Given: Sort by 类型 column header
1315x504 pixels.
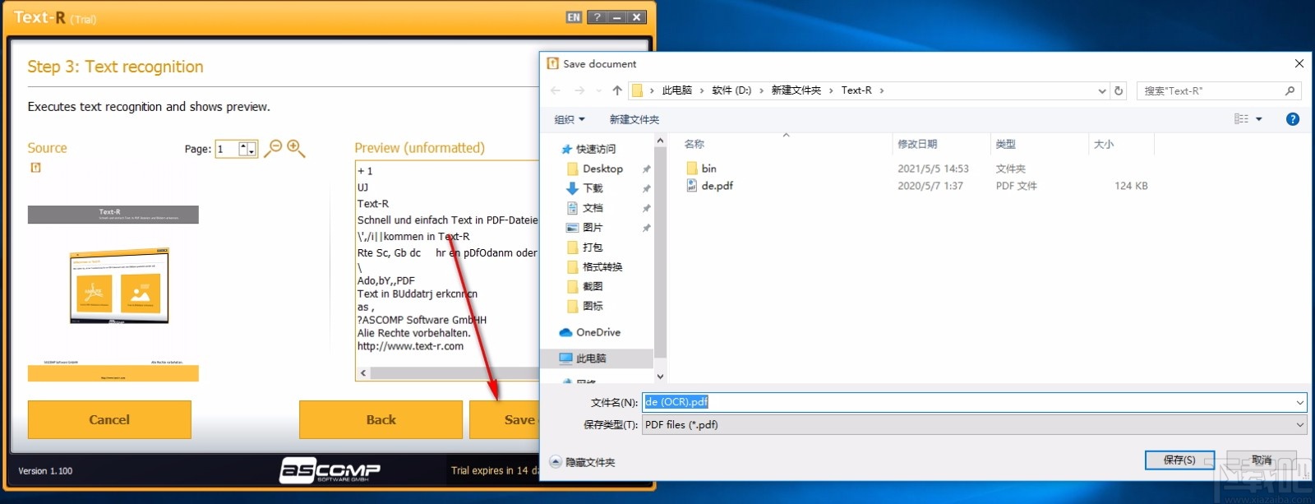Looking at the screenshot, I should (1005, 144).
